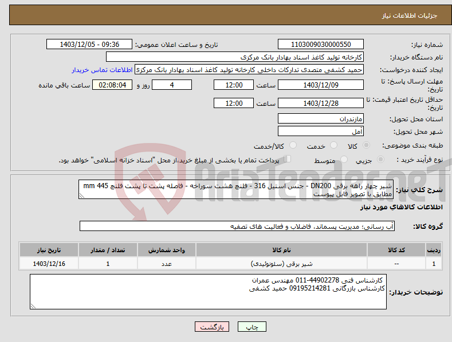The image size is (452, 342).
Task: Click the resize handle of buyer notes textarea
Action: [x=33, y=306]
